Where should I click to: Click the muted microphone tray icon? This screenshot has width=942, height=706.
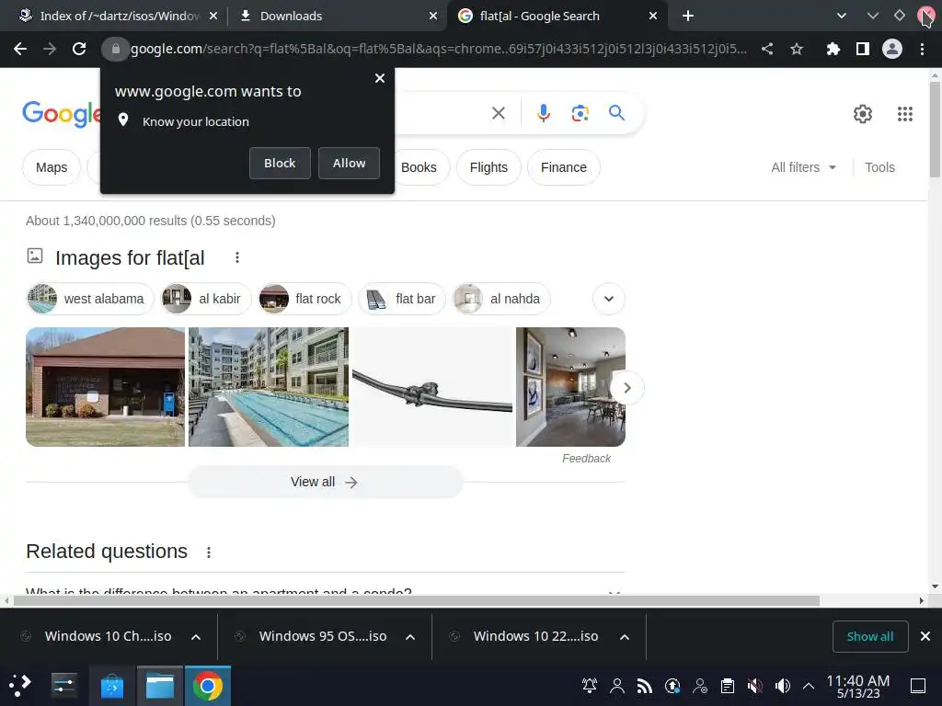[x=755, y=686]
